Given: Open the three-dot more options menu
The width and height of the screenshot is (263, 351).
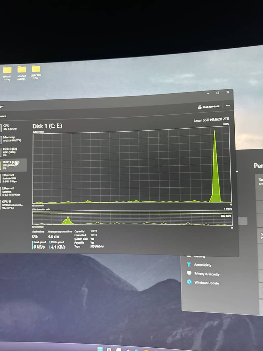Looking at the screenshot, I should (x=228, y=106).
